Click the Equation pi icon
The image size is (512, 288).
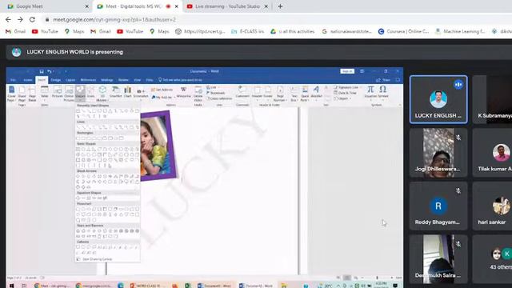tap(370, 92)
